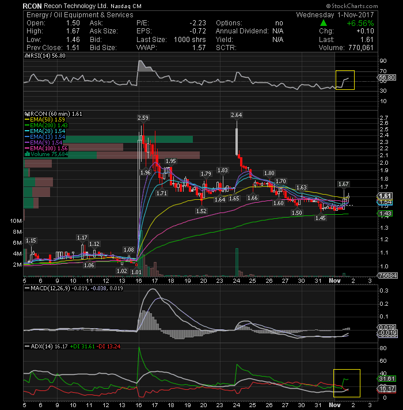The width and height of the screenshot is (403, 410).
Task: Click the RCON ticker symbol in the title
Action: pyautogui.click(x=32, y=6)
